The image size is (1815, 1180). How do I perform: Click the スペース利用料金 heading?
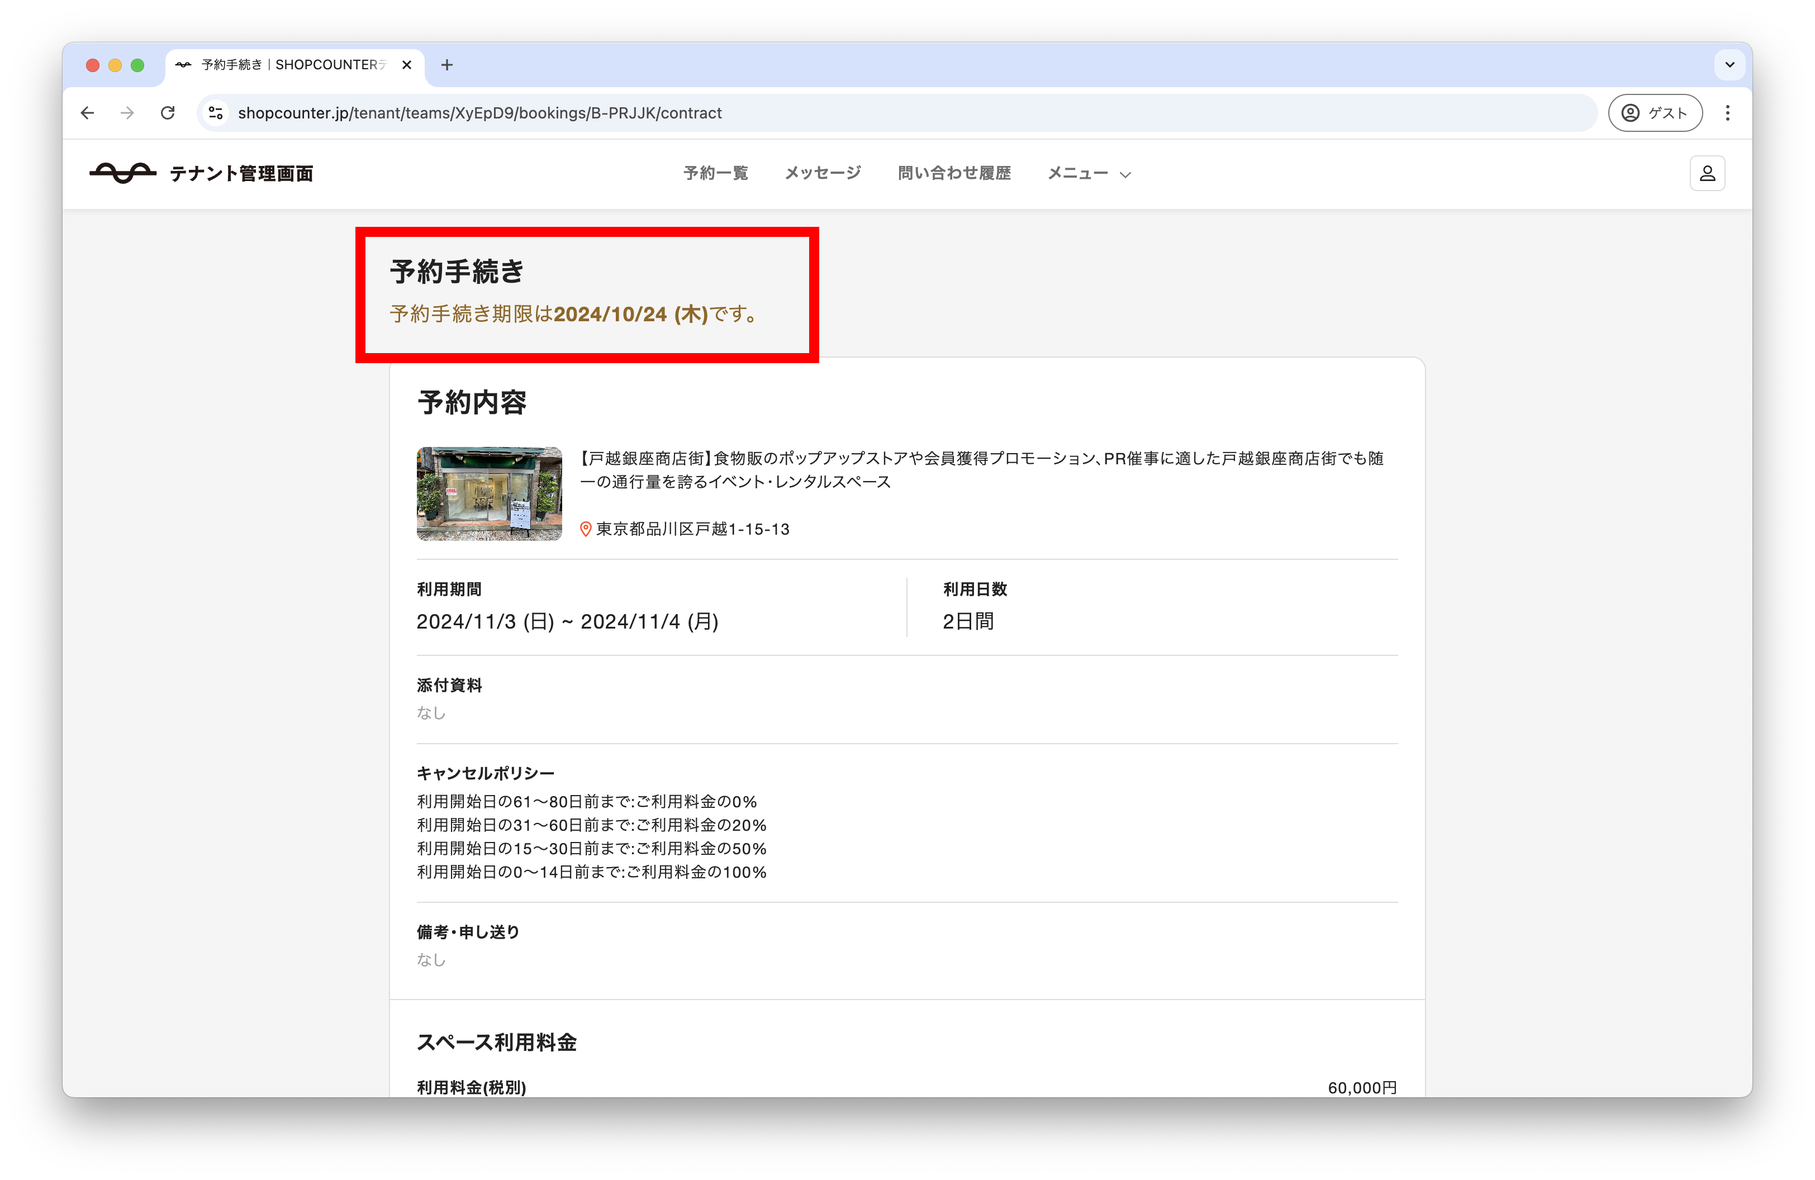point(496,1042)
